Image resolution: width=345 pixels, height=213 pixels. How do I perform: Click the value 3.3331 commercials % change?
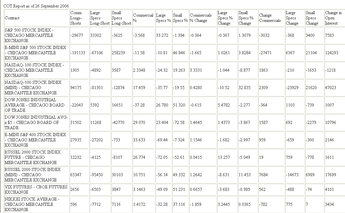(x=196, y=70)
